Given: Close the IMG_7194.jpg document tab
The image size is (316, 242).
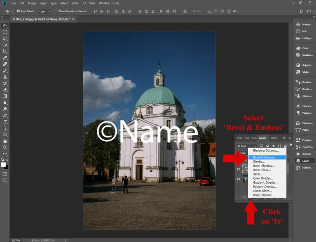Looking at the screenshot, I should pos(73,19).
